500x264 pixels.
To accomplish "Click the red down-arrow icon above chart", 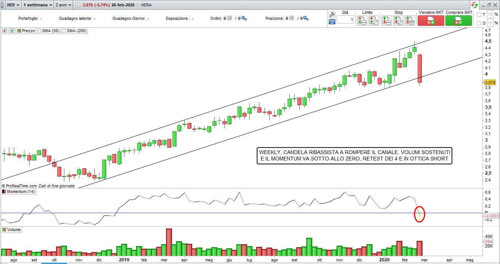I will (4, 31).
